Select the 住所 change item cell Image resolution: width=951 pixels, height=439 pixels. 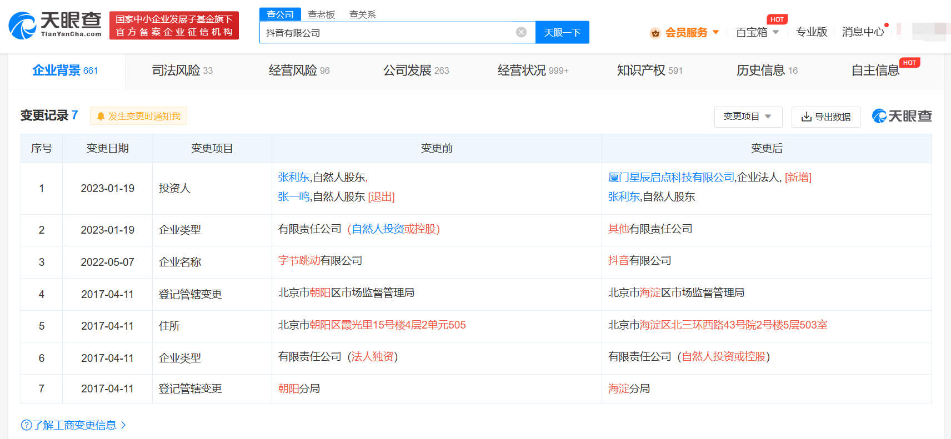coord(212,326)
